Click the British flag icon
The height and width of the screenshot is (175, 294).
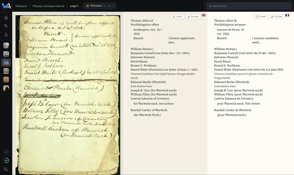coord(204,15)
